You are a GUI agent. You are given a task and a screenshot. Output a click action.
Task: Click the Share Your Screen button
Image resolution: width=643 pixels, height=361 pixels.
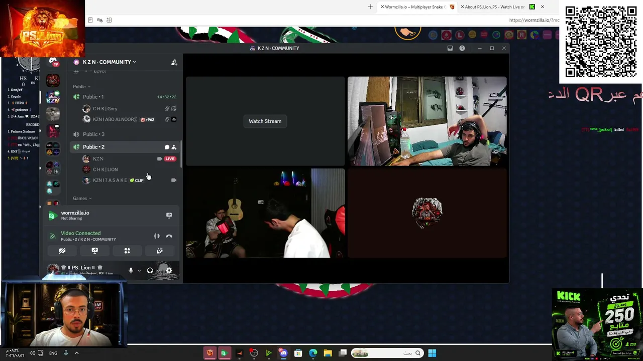[x=94, y=251]
